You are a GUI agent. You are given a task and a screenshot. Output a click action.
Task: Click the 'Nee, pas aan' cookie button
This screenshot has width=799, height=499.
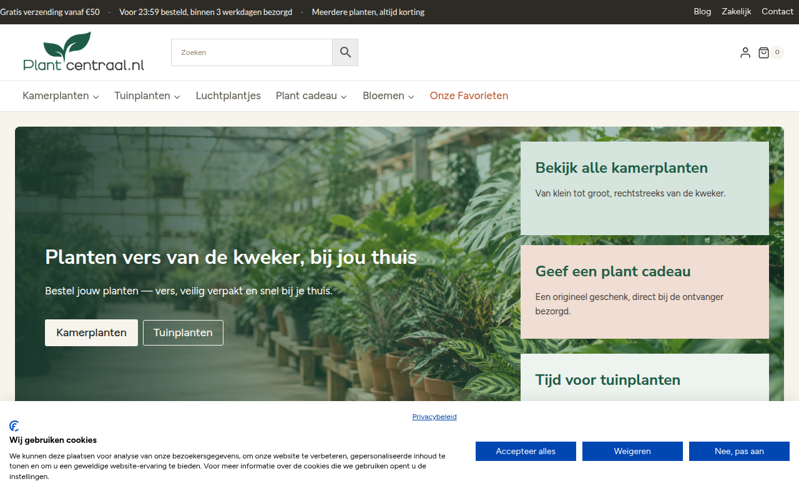click(x=739, y=451)
